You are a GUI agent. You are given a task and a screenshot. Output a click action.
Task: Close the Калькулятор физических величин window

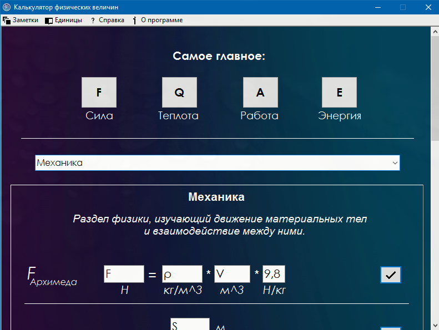428,7
